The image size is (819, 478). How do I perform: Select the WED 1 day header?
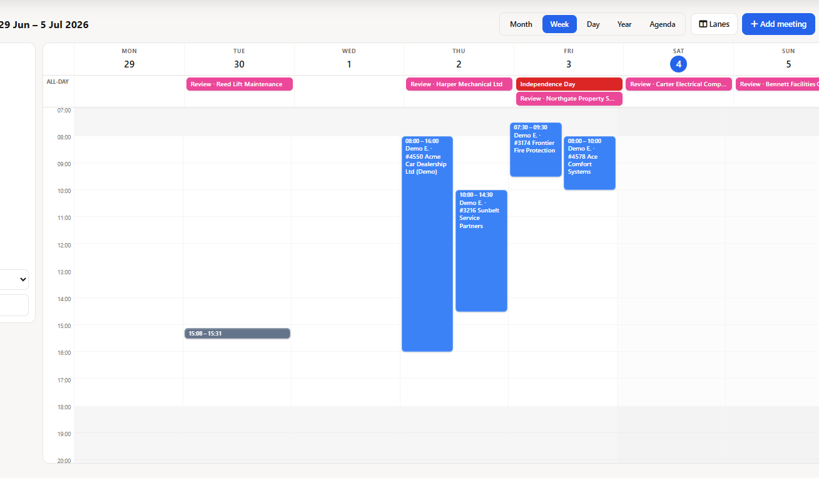tap(349, 59)
